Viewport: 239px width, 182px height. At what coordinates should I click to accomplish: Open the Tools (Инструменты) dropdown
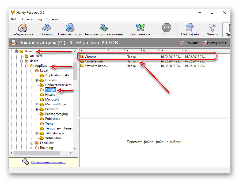[x=215, y=43]
